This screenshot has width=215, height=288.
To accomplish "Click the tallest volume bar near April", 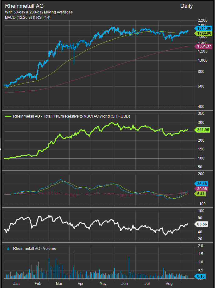I will click(74, 264).
